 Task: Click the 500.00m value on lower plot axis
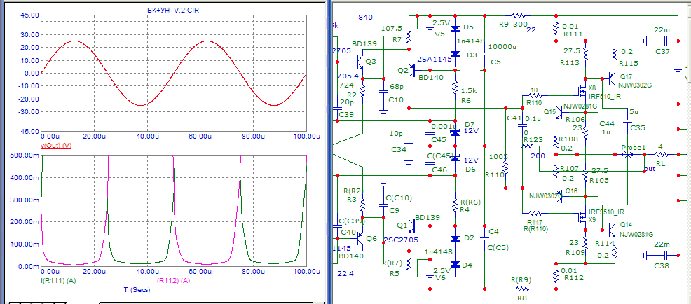[x=25, y=155]
